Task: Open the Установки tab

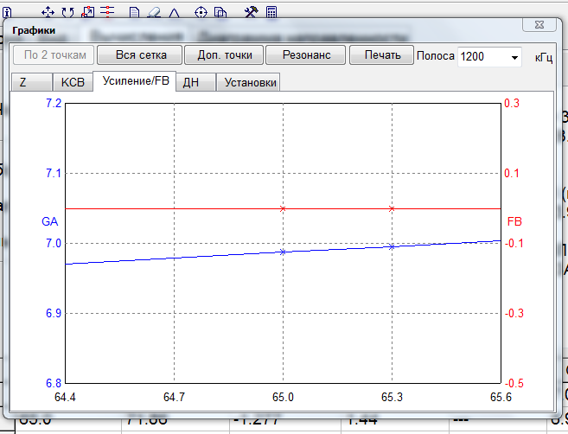Action: coord(248,82)
